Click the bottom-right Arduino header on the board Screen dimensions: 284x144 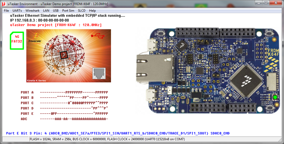point(242,108)
